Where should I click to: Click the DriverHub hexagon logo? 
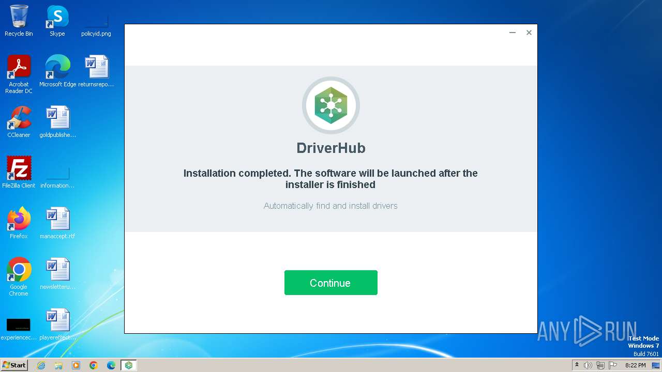click(x=331, y=105)
